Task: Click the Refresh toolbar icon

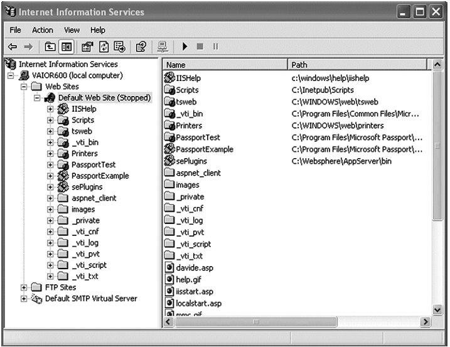Action: click(104, 46)
